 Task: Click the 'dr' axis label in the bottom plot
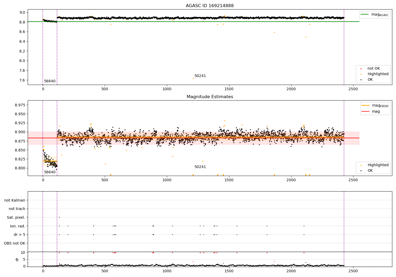pyautogui.click(x=17, y=259)
